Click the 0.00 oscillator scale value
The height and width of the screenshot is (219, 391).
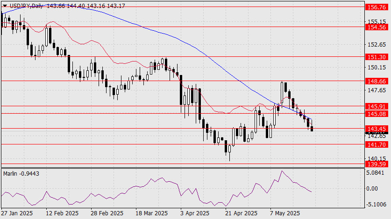[372, 189]
